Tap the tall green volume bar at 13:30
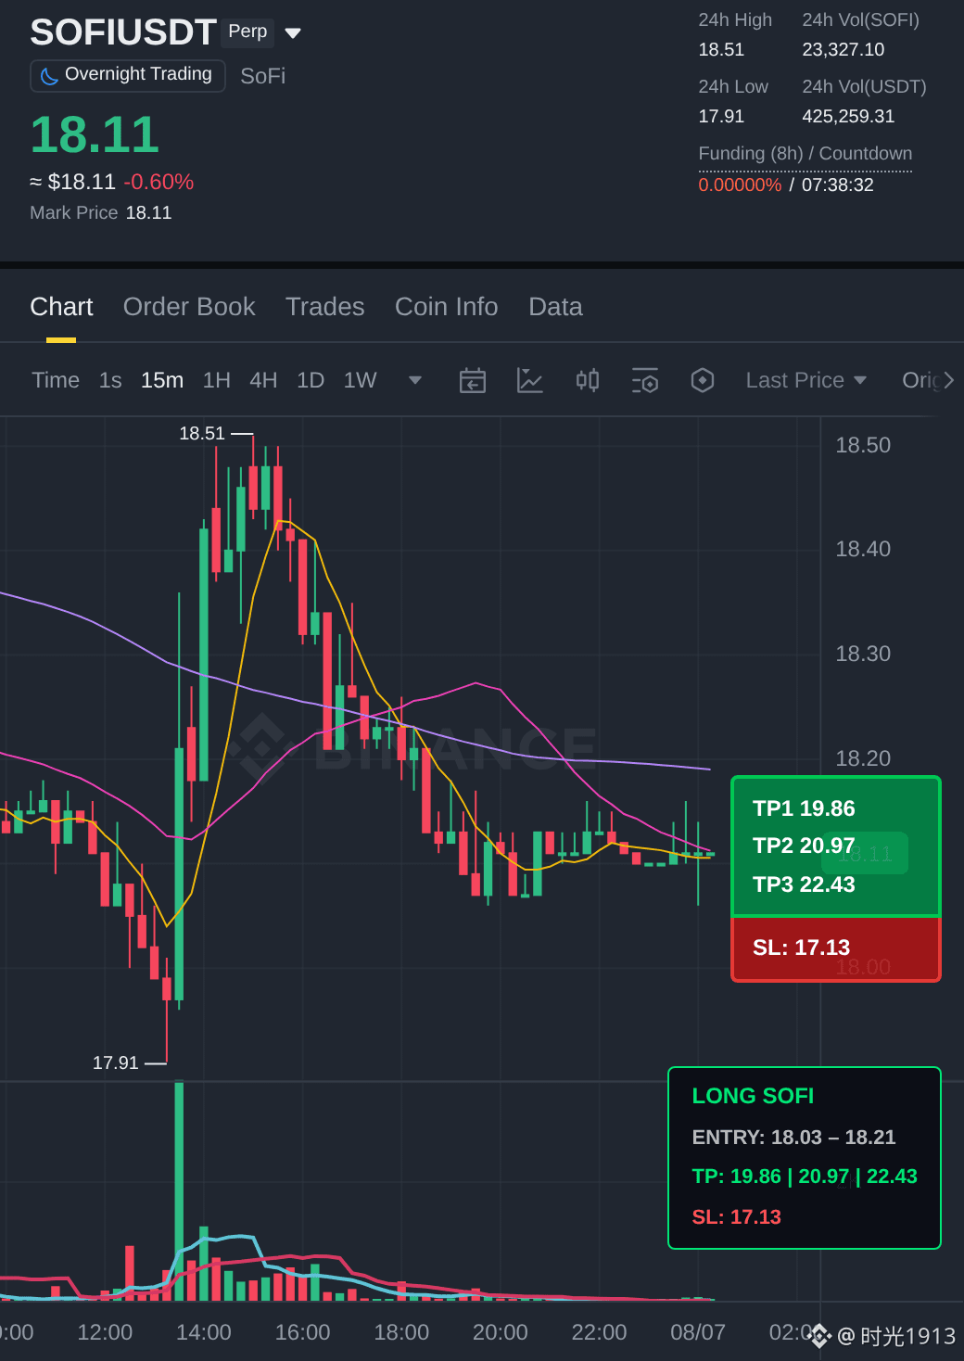This screenshot has width=964, height=1361. click(179, 1190)
